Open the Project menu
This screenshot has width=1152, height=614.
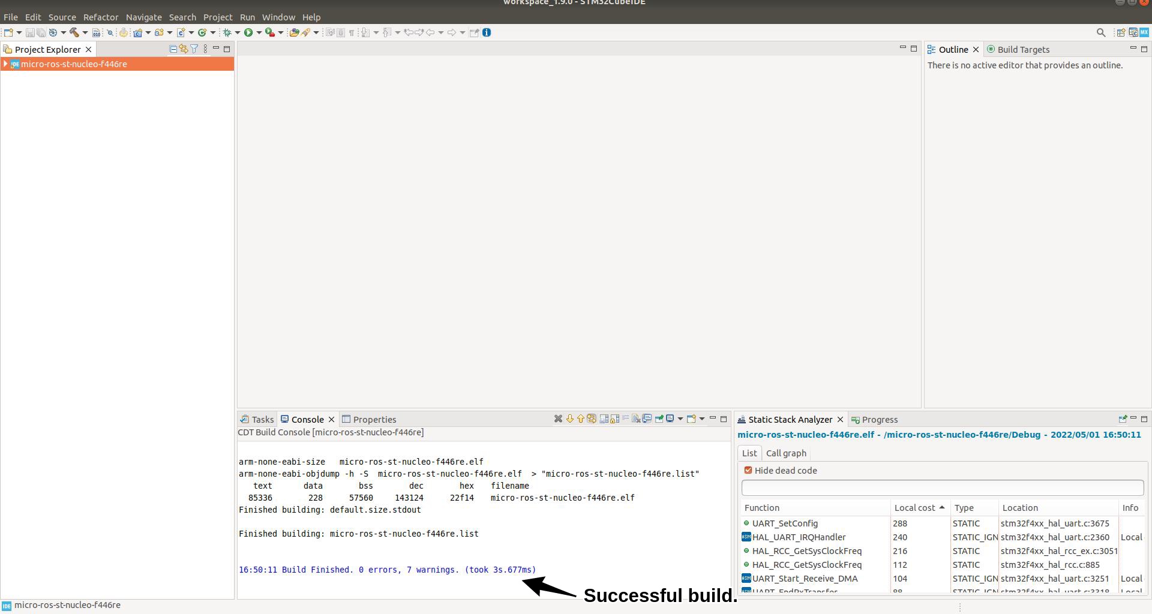(x=218, y=17)
